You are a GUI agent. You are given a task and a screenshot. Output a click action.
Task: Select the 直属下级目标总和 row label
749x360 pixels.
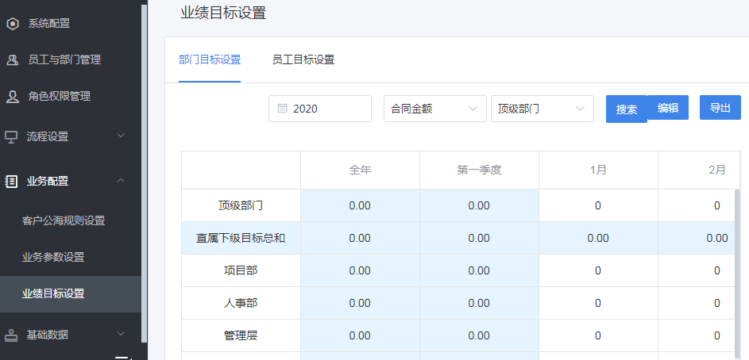(x=241, y=238)
